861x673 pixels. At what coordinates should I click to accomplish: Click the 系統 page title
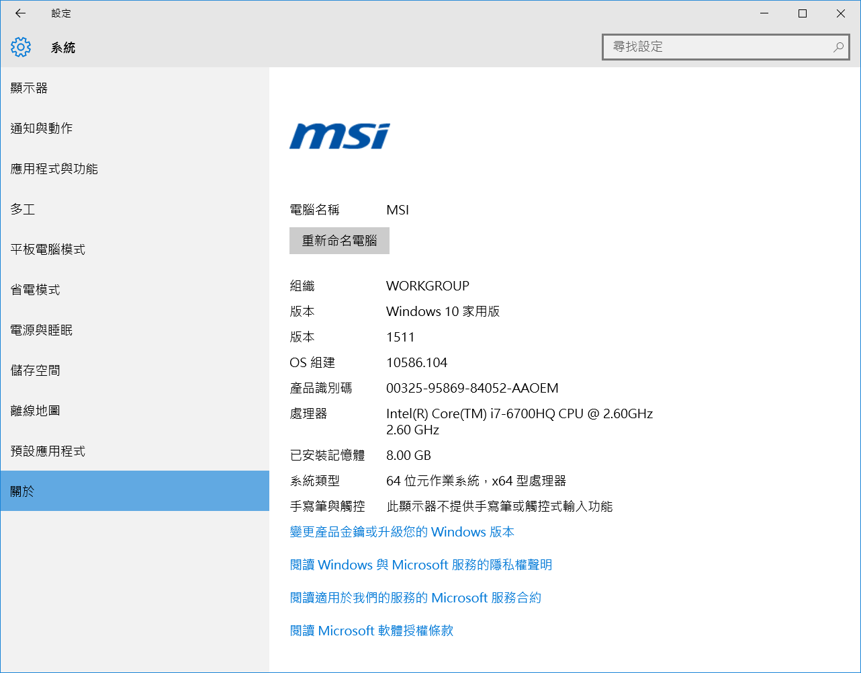coord(63,48)
